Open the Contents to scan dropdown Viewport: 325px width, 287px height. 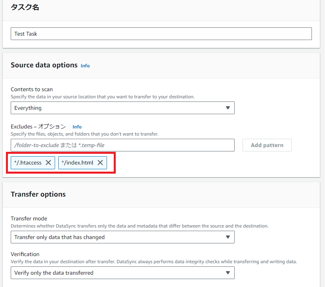[x=122, y=108]
